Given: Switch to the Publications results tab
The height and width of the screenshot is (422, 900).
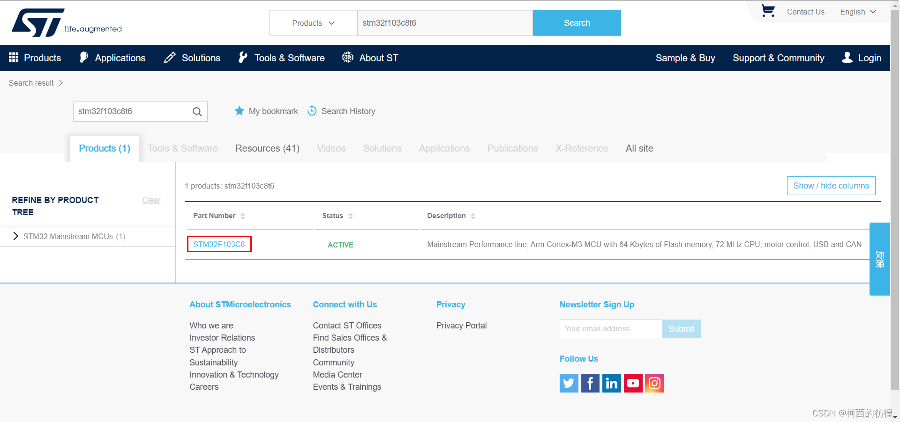Looking at the screenshot, I should coord(512,148).
